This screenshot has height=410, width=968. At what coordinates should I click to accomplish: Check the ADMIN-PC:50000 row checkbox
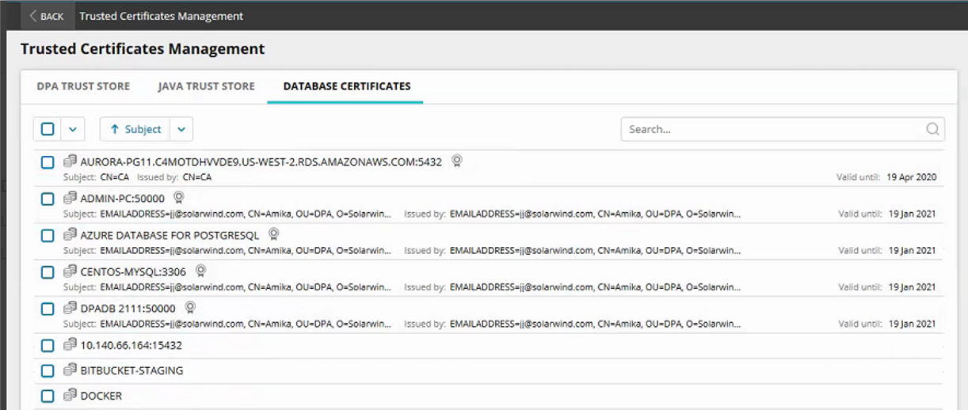[x=48, y=199]
